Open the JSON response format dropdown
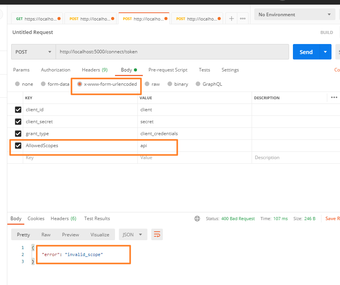 pyautogui.click(x=133, y=234)
